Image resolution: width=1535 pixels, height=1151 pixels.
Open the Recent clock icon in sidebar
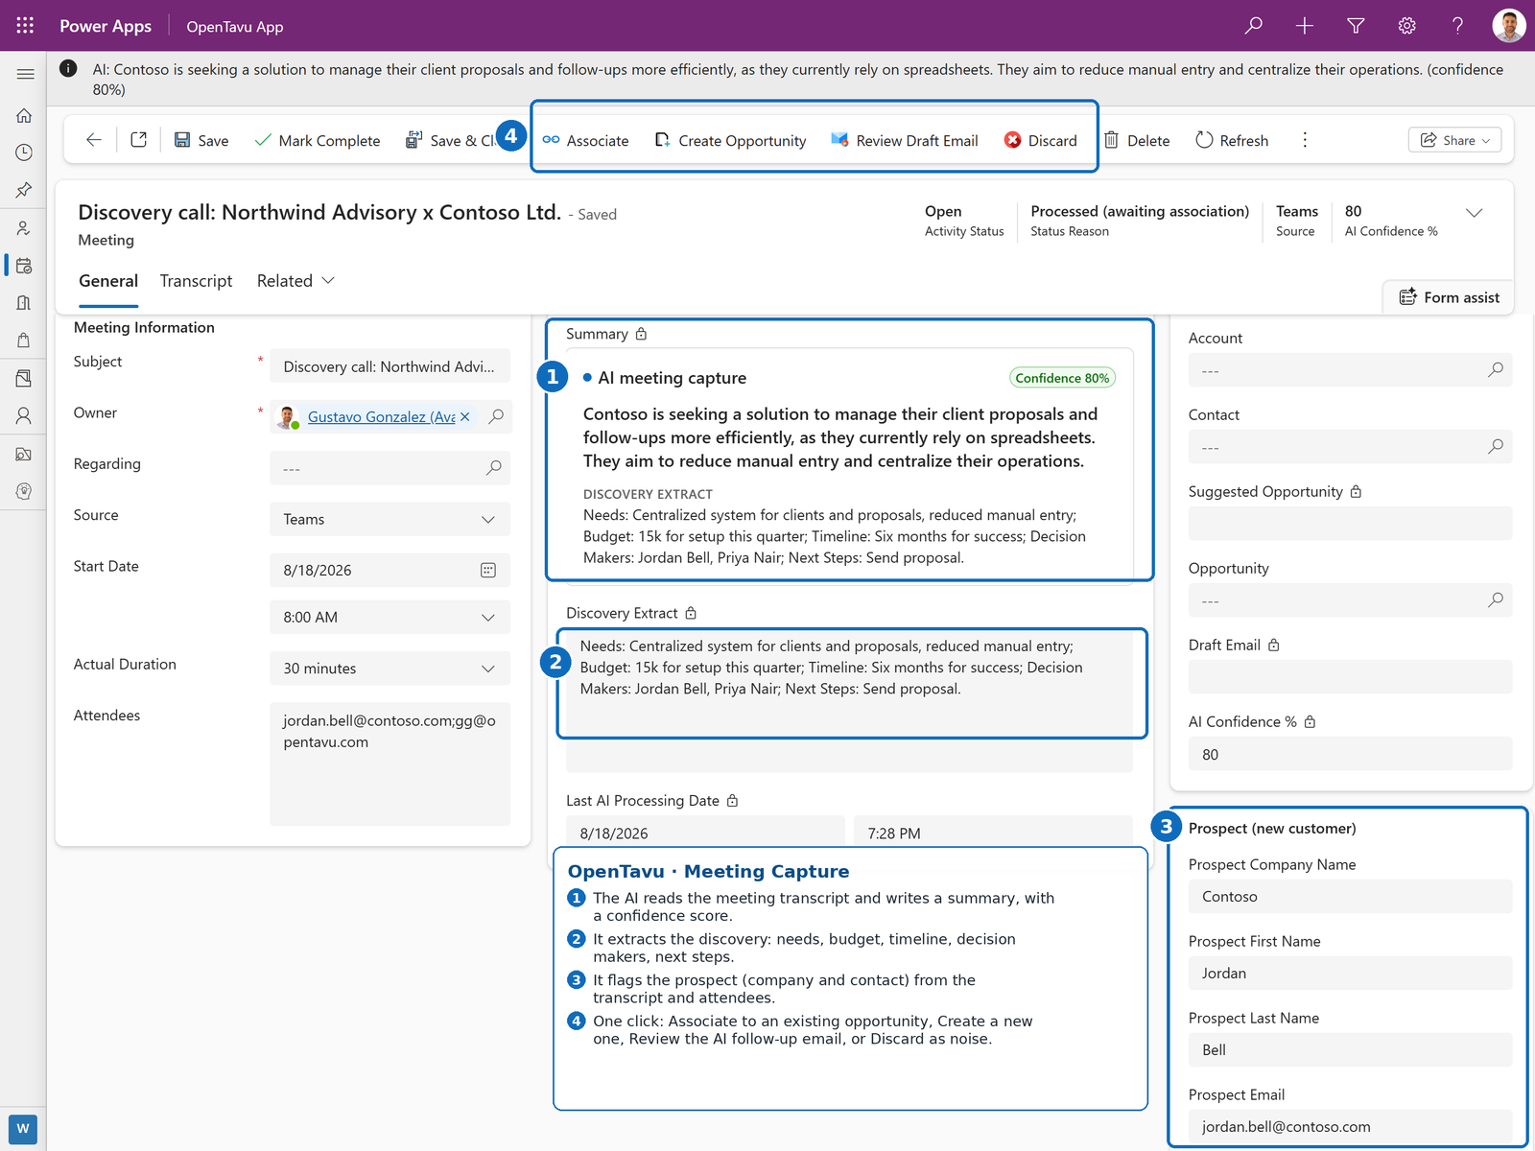coord(24,153)
